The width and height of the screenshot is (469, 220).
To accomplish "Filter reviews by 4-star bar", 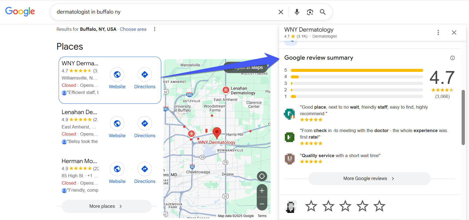I will pos(357,77).
